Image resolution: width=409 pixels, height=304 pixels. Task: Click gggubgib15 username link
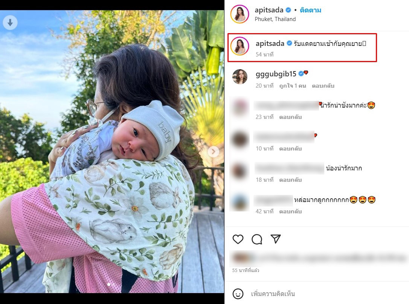(276, 74)
